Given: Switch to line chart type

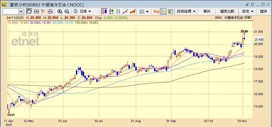Looking at the screenshot, I should tap(125, 11).
